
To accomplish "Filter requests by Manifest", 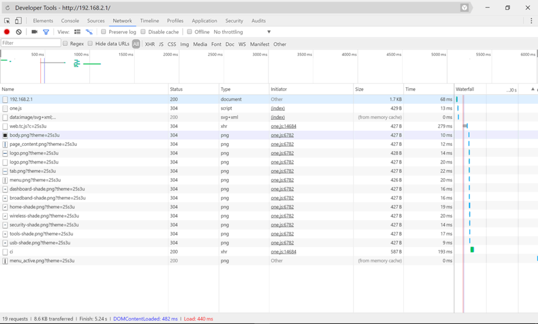I will click(260, 44).
